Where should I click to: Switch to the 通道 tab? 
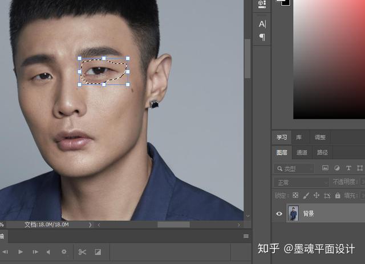point(302,152)
